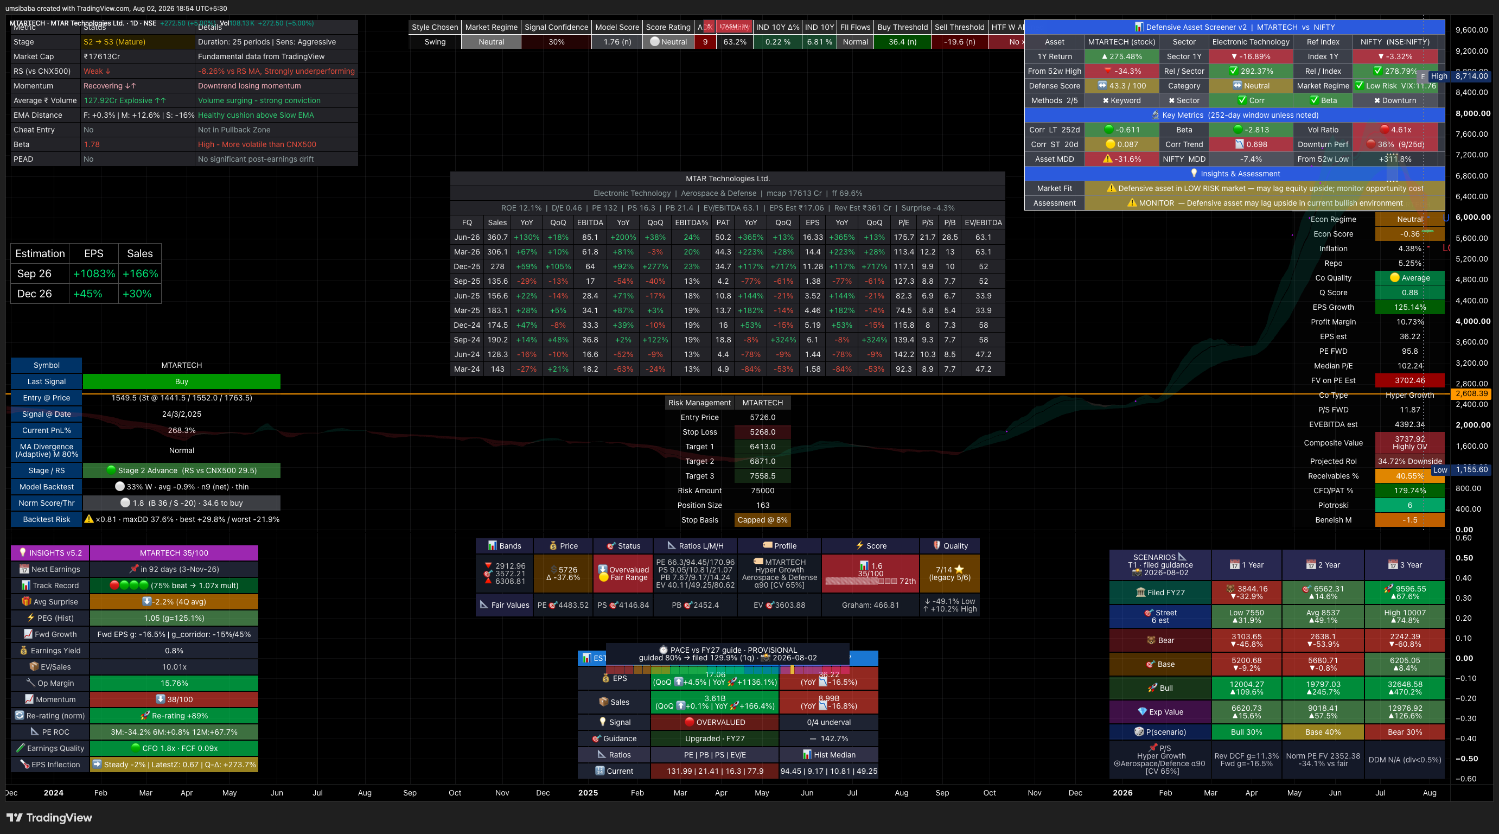
Task: Click the Jun-26 row label in quarterly table
Action: [x=467, y=238]
